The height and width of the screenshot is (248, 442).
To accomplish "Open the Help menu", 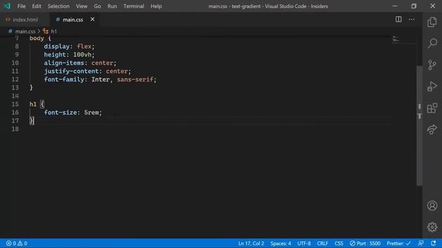I will 156,6.
